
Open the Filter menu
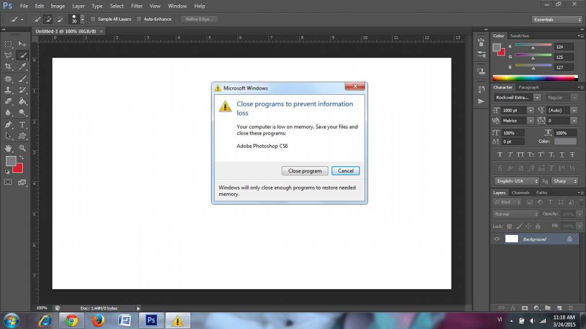click(137, 6)
